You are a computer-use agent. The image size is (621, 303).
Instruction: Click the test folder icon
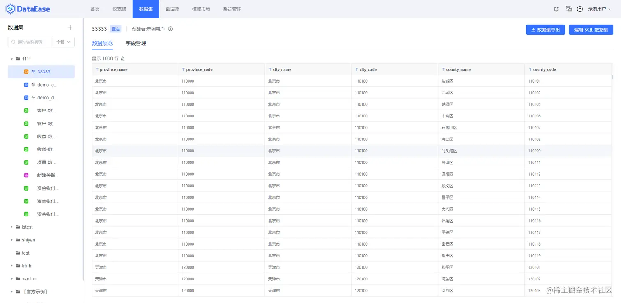pos(18,253)
